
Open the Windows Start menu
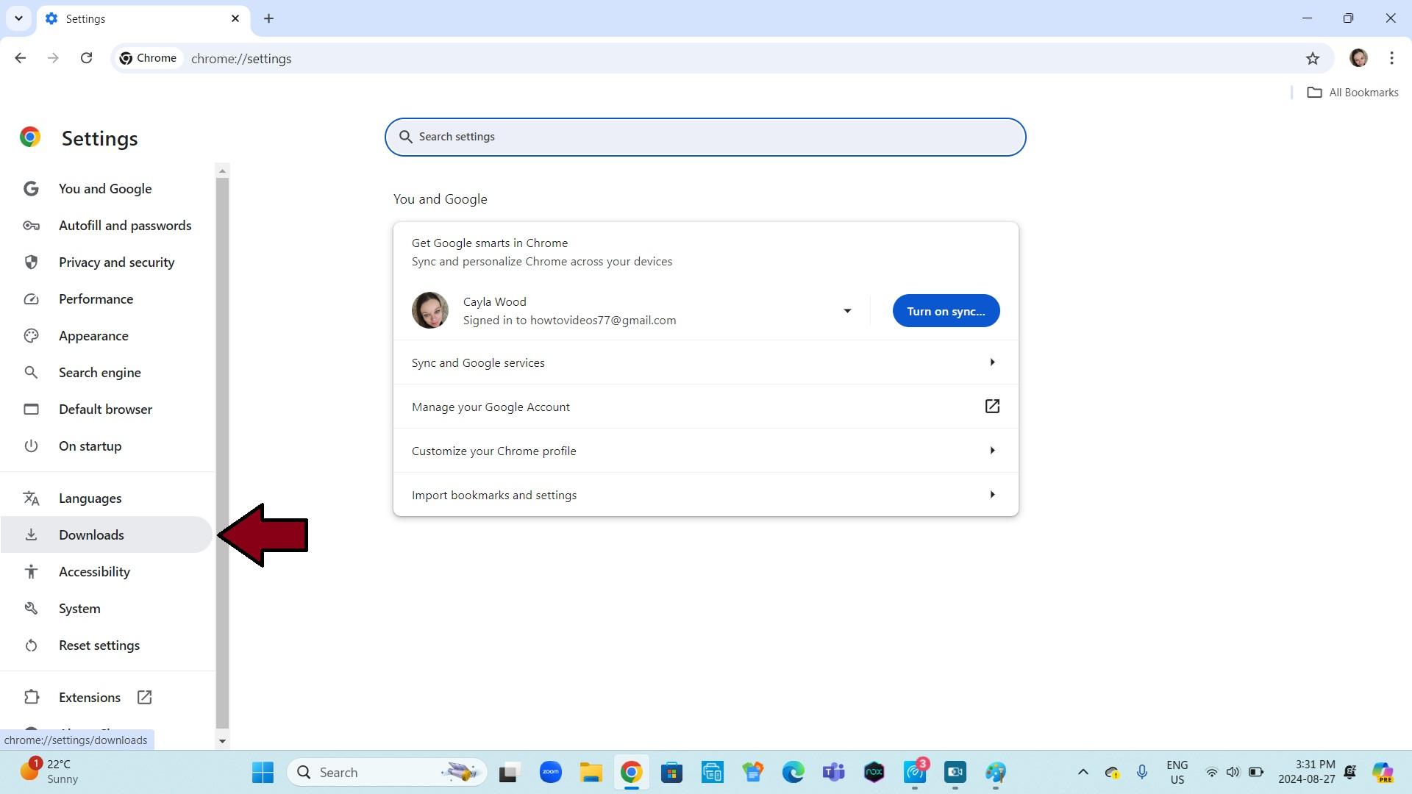[x=263, y=772]
